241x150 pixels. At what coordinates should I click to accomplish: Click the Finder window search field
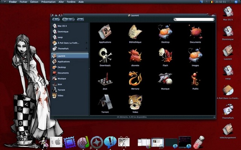pyautogui.click(x=194, y=19)
